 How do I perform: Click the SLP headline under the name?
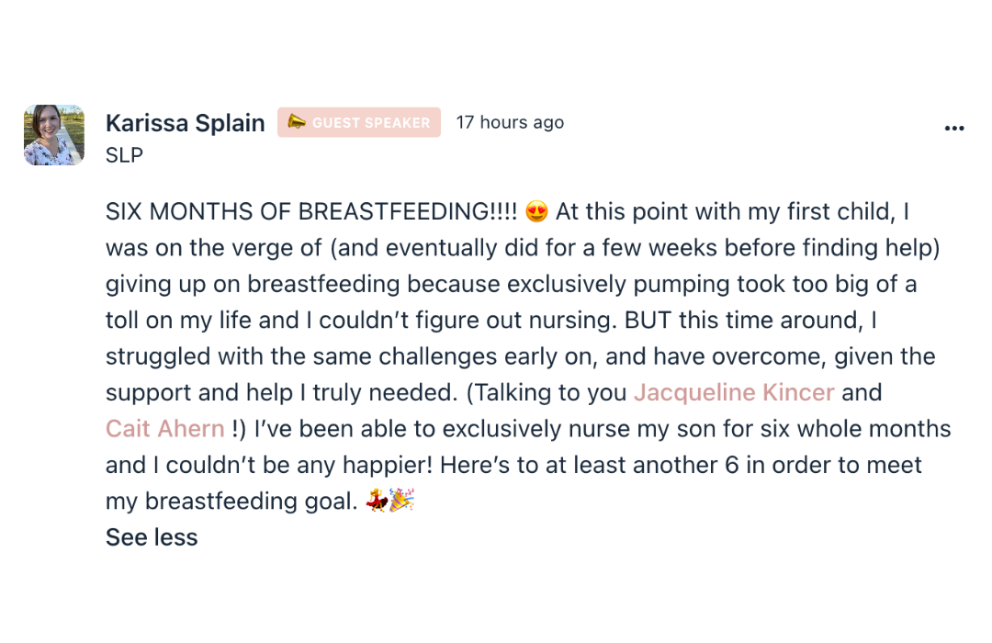coord(125,155)
